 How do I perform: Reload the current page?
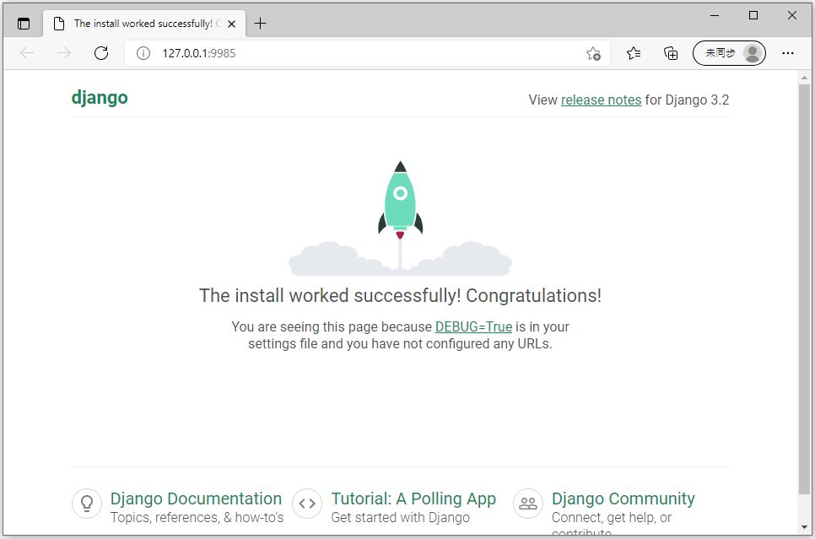click(x=101, y=53)
